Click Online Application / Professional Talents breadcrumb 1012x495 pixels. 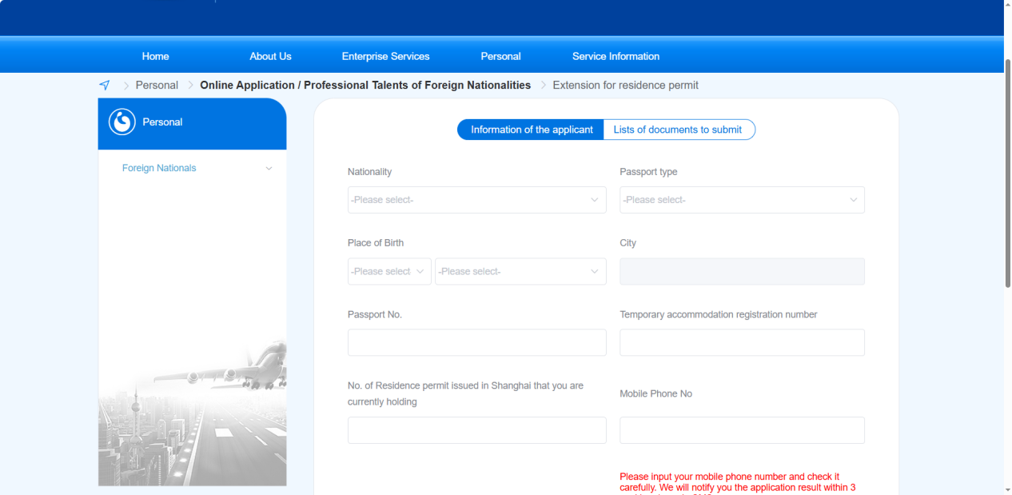point(365,85)
